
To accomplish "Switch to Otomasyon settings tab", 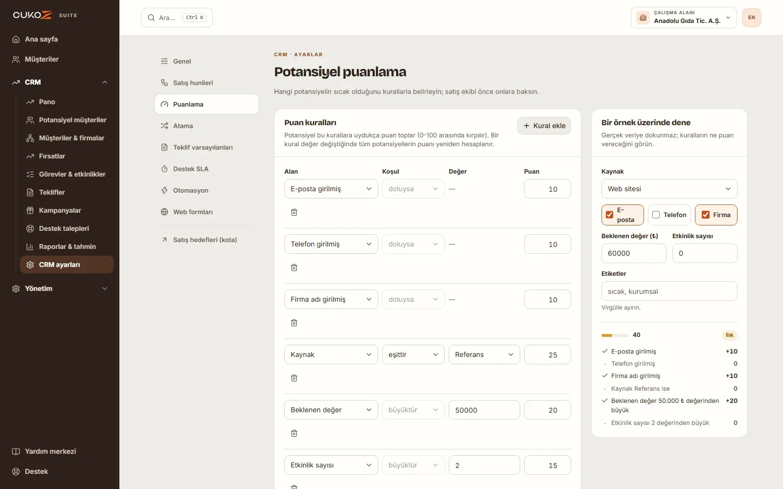I will [x=207, y=190].
